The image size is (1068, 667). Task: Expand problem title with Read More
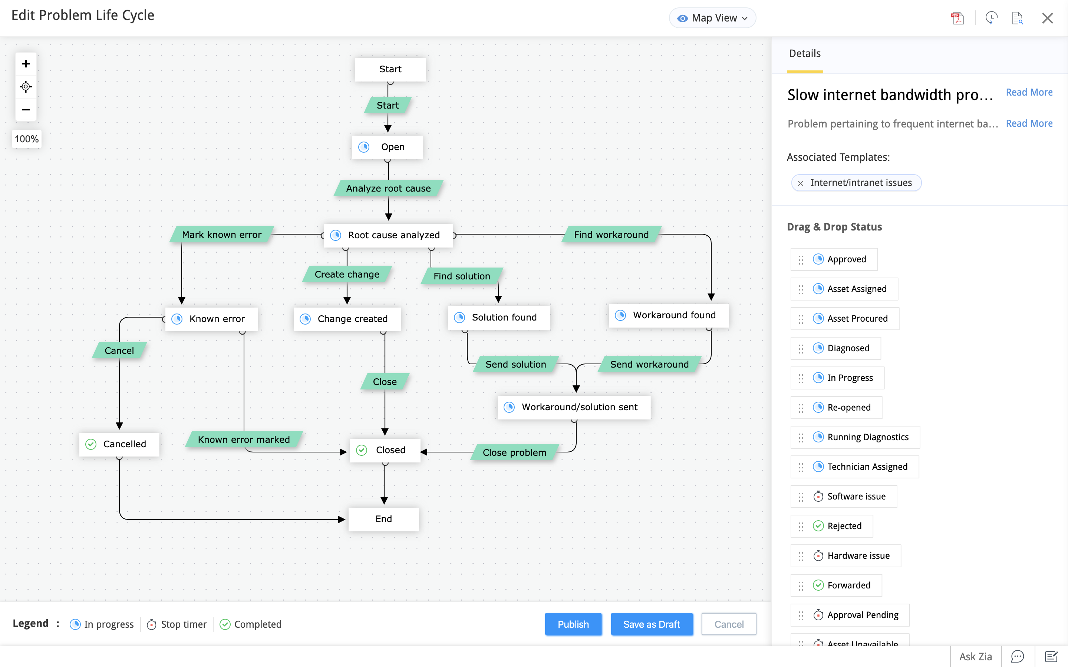(1029, 92)
